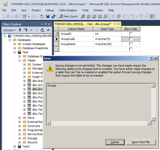Click the Save Text File button
160x150 pixels.
(x=141, y=142)
